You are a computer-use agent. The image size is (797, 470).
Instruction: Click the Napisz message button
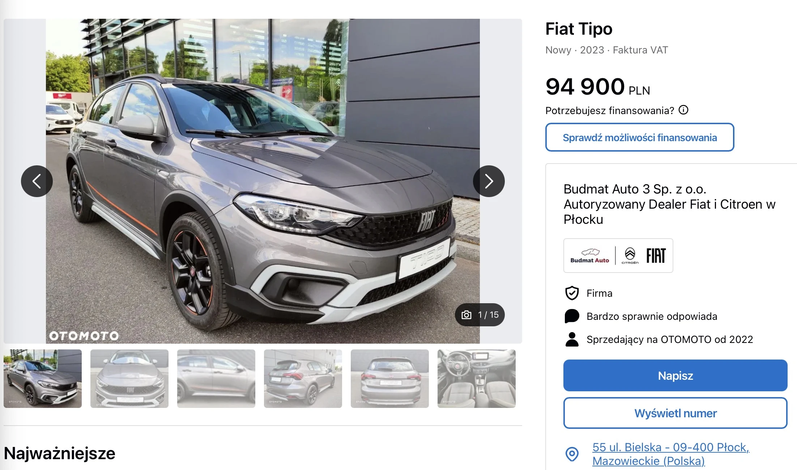(x=675, y=375)
